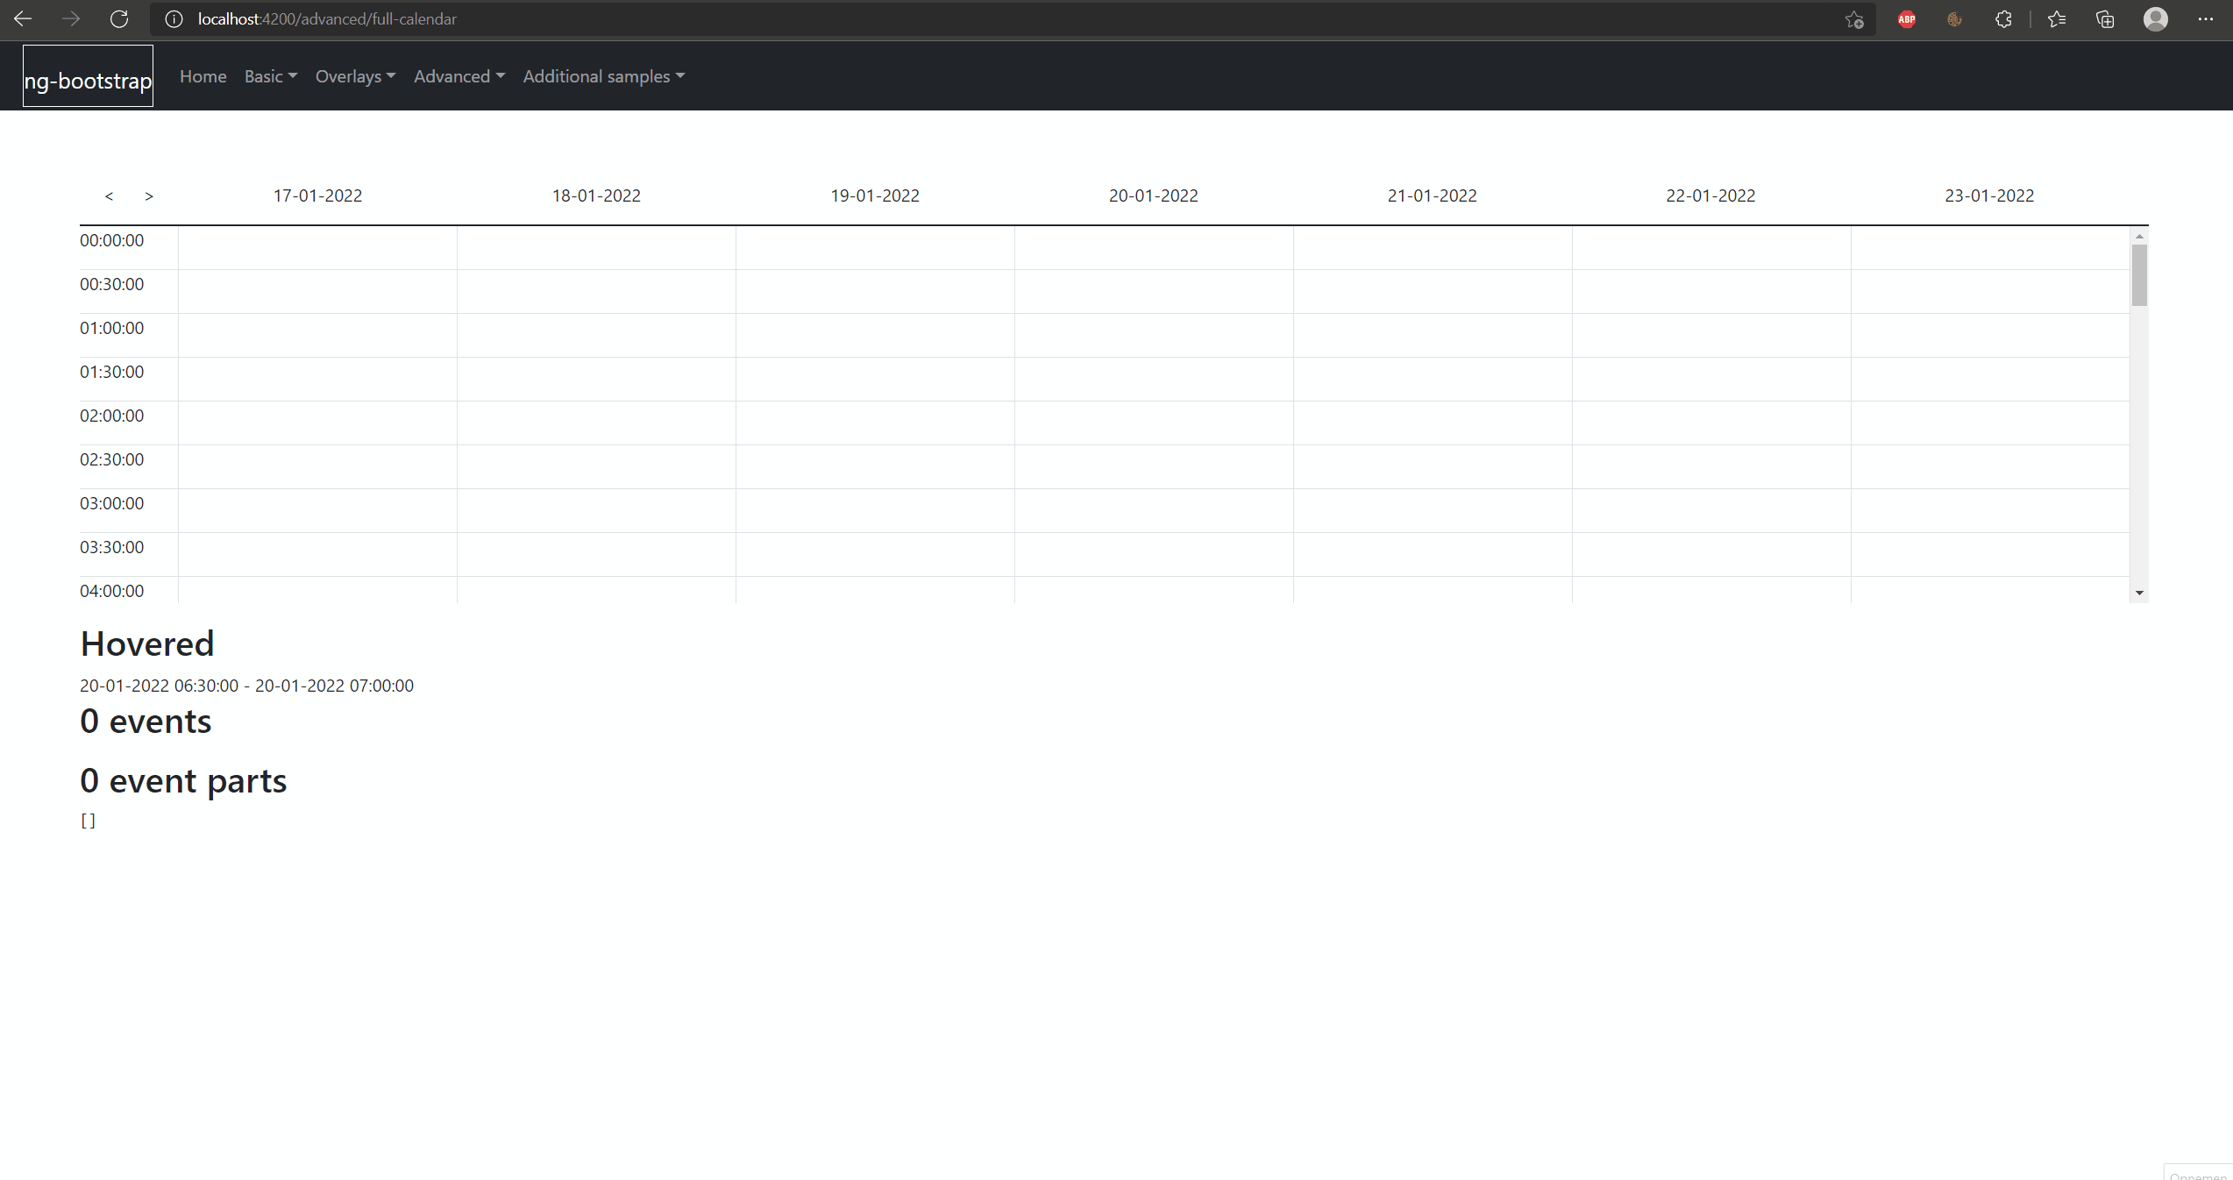Viewport: 2233px width, 1180px height.
Task: Click the 01:00:00 slot on 19-01-2022
Action: click(875, 335)
